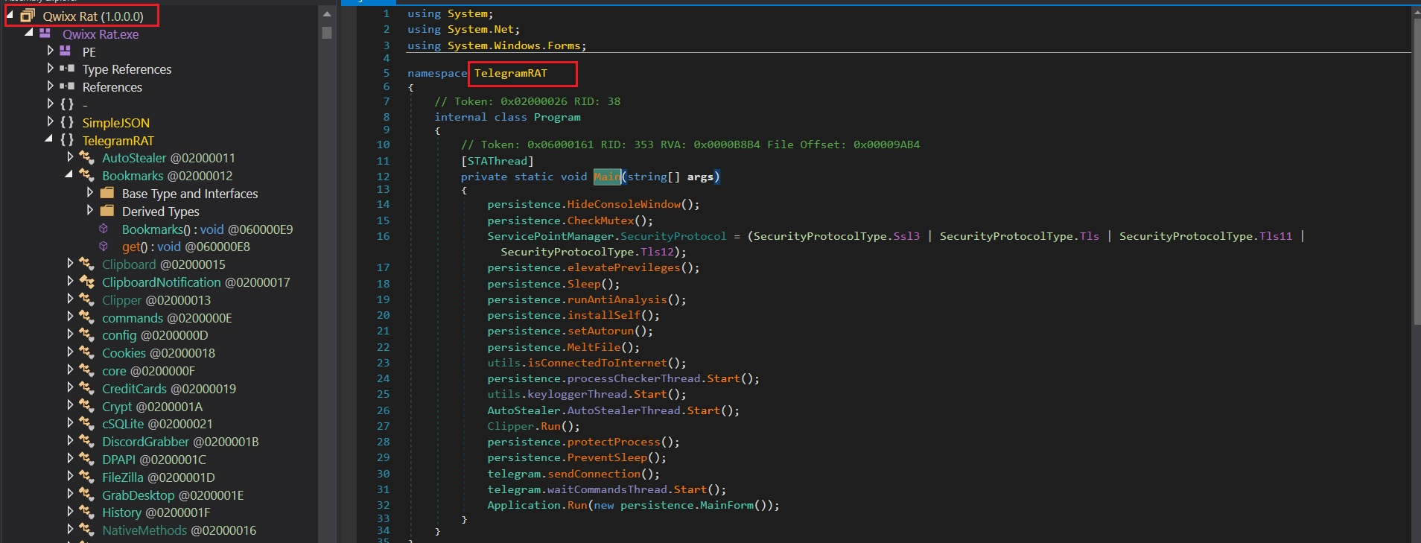The height and width of the screenshot is (543, 1421).
Task: Collapse the Bookmarks class node
Action: click(x=69, y=174)
